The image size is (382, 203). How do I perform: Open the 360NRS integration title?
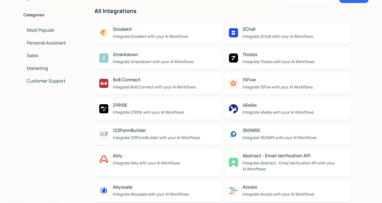point(251,130)
